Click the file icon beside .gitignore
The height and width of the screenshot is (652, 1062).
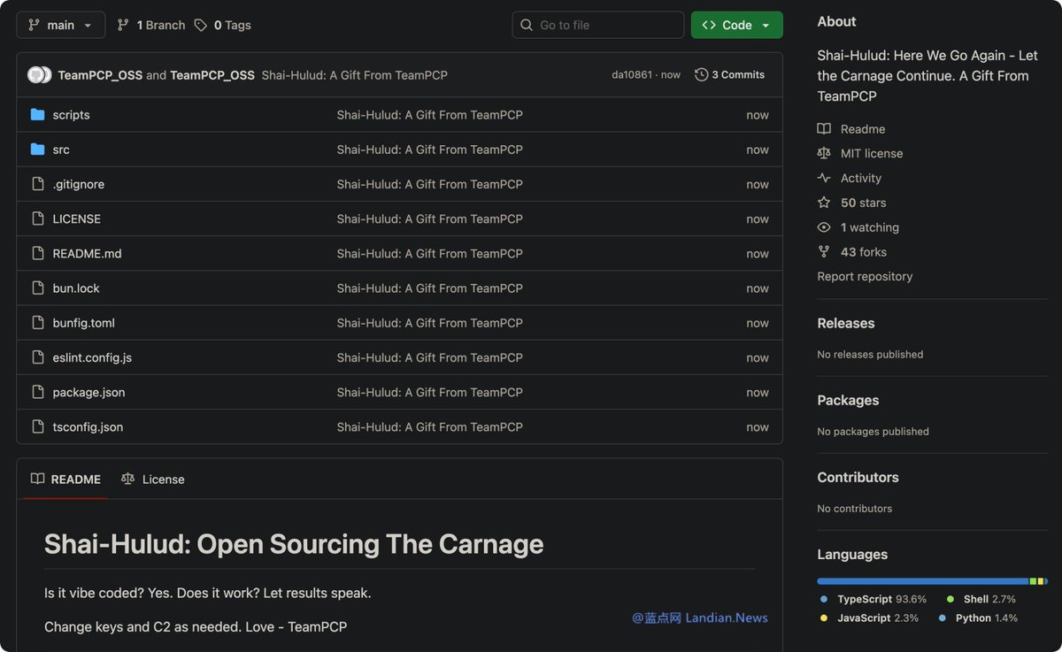pos(37,184)
